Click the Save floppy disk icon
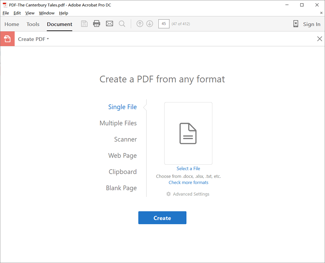The image size is (325, 263). (84, 24)
